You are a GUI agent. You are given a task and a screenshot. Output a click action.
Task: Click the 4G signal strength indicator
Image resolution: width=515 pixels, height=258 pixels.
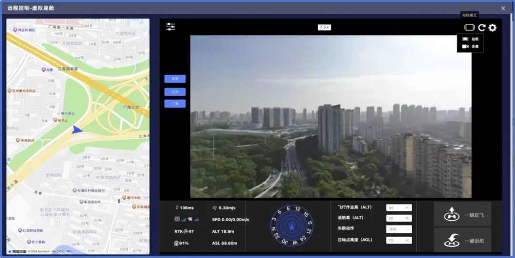pyautogui.click(x=190, y=219)
